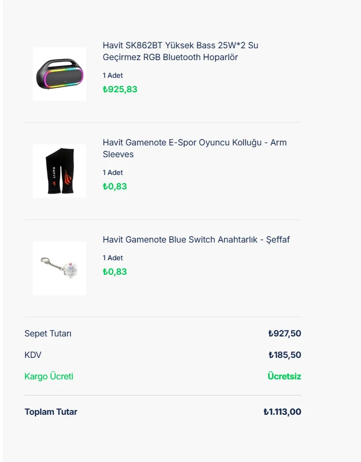Click the "Sepet Tutarı" label
The width and height of the screenshot is (361, 462).
click(x=48, y=334)
